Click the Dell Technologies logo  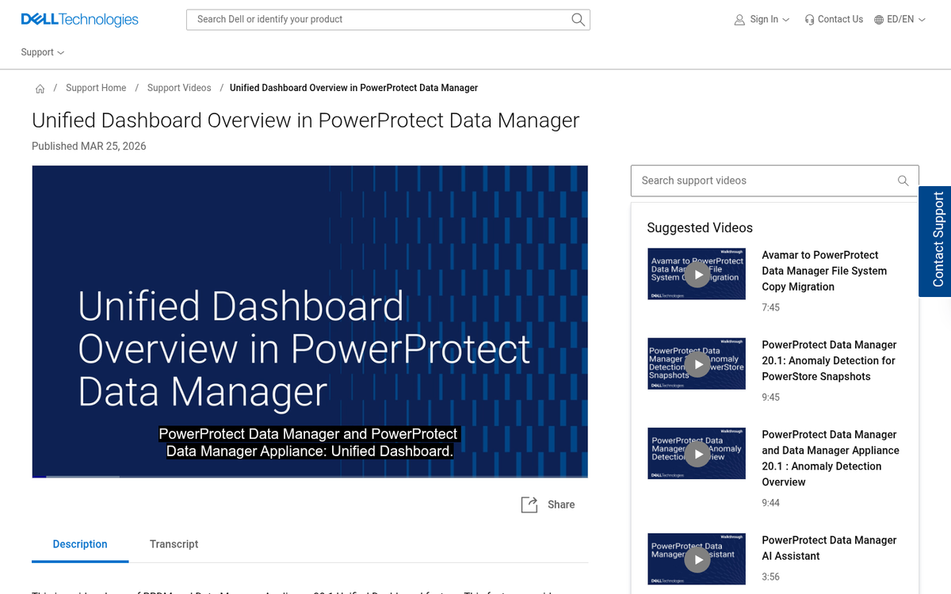pos(79,20)
